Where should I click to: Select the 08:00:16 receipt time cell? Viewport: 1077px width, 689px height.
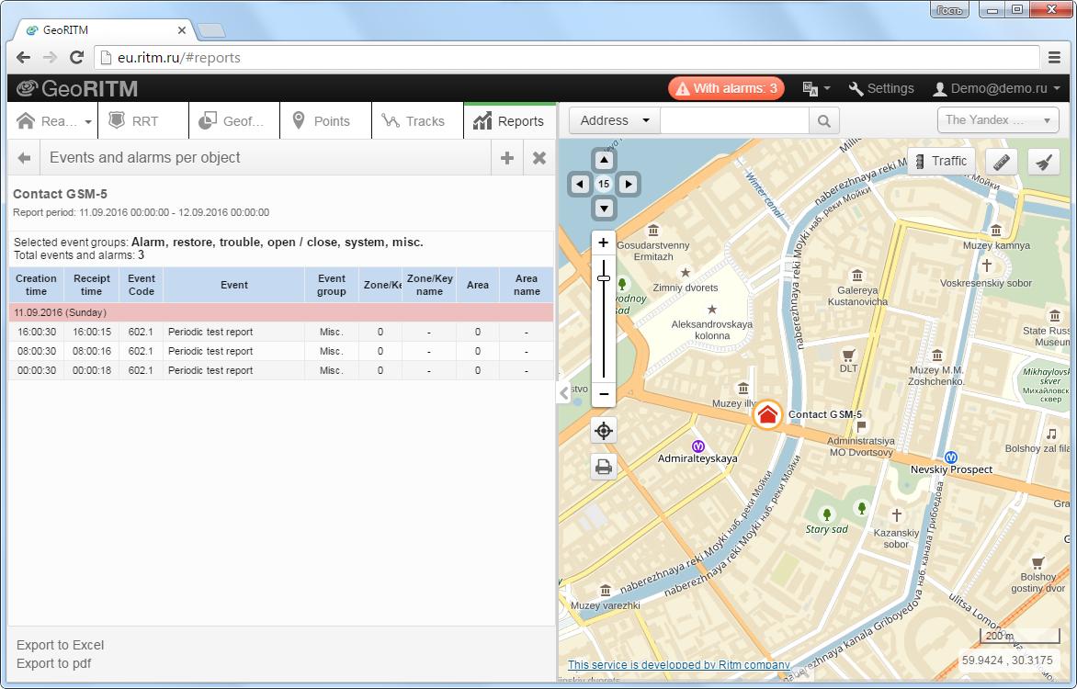pos(91,351)
